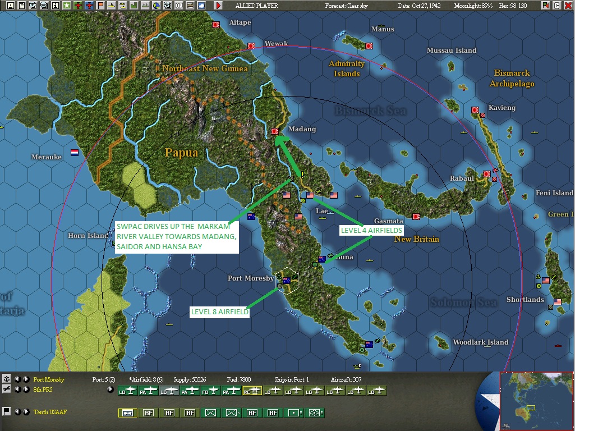The height and width of the screenshot is (431, 589).
Task: Click the 'Aircraft: 307' value
Action: [346, 379]
